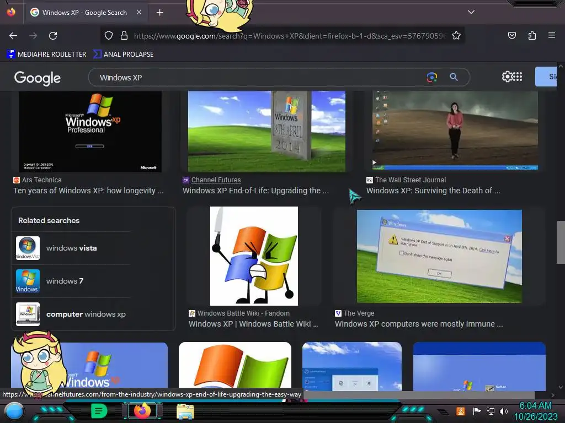Select the Windows XP - Google Search tab
Screen dimensions: 565x423
coord(84,13)
